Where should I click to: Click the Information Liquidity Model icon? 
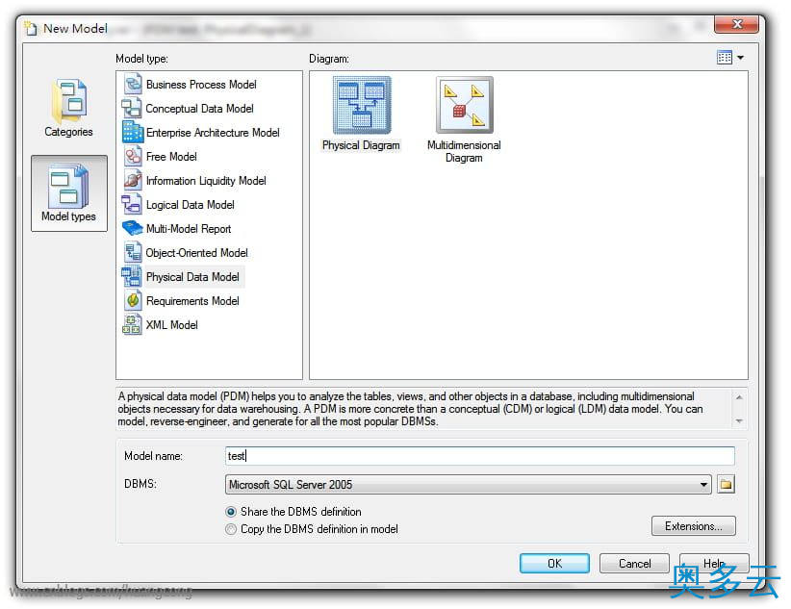(x=133, y=181)
